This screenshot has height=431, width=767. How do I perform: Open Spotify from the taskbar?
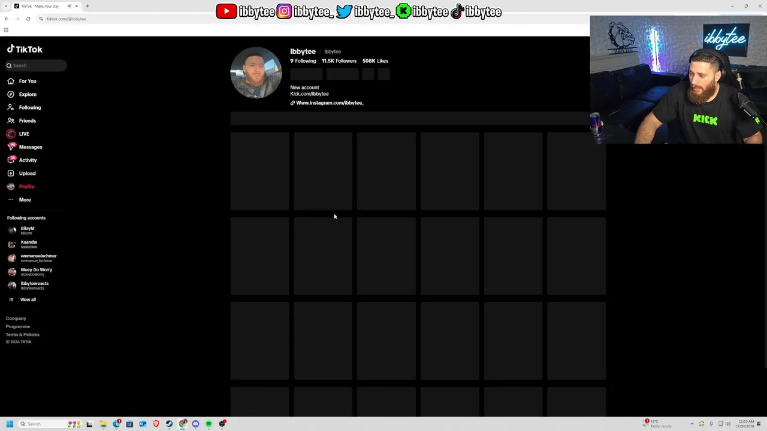coord(209,424)
